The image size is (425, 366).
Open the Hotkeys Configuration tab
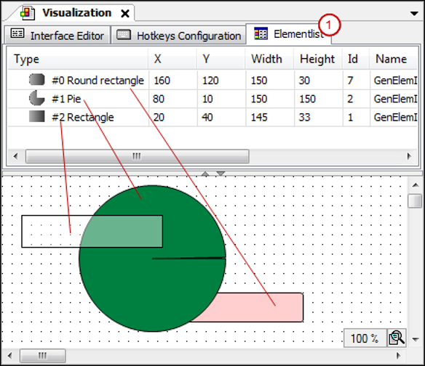[x=178, y=35]
